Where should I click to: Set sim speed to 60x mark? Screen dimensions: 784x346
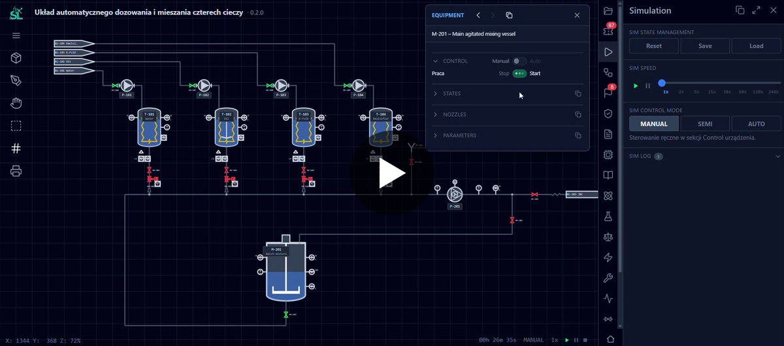[x=742, y=92]
